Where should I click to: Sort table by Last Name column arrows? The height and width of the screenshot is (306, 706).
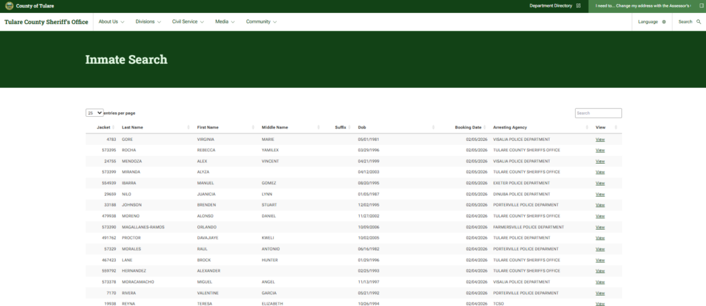tap(188, 127)
